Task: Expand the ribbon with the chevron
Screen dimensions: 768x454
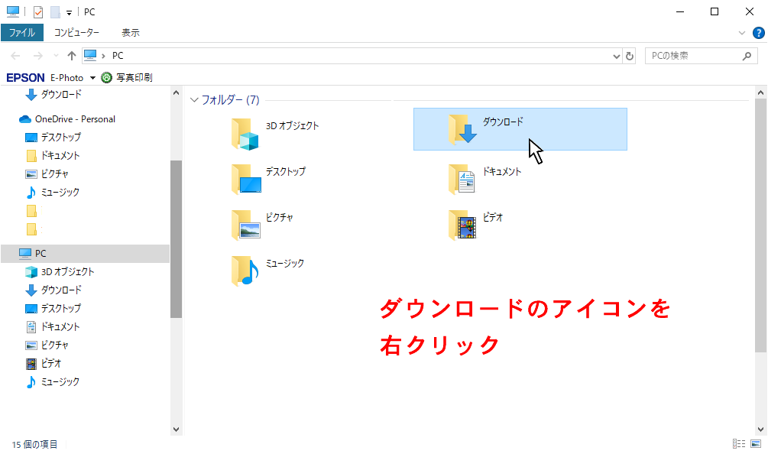Action: pos(741,33)
